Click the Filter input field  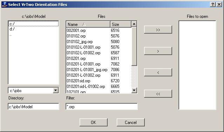click(x=102, y=106)
